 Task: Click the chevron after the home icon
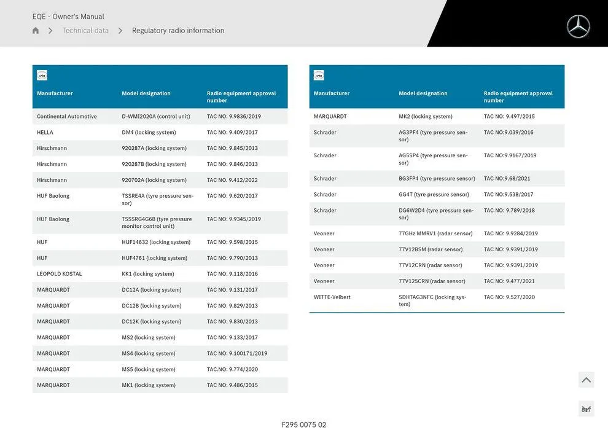pyautogui.click(x=50, y=31)
